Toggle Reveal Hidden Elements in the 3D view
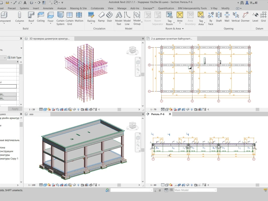The height and width of the screenshot is (201, 268). [x=78, y=185]
